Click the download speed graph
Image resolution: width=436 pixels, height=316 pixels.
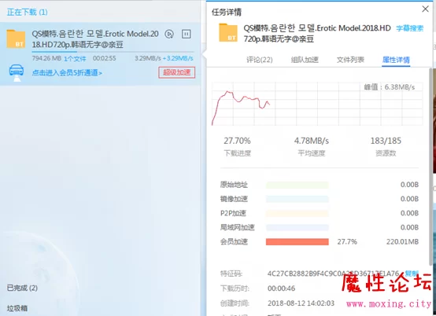pyautogui.click(x=317, y=104)
